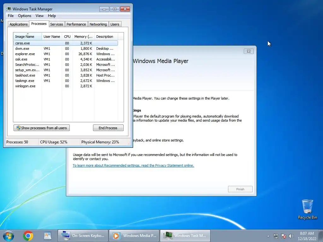Sort processes by Description column
The height and width of the screenshot is (242, 323).
click(x=106, y=37)
